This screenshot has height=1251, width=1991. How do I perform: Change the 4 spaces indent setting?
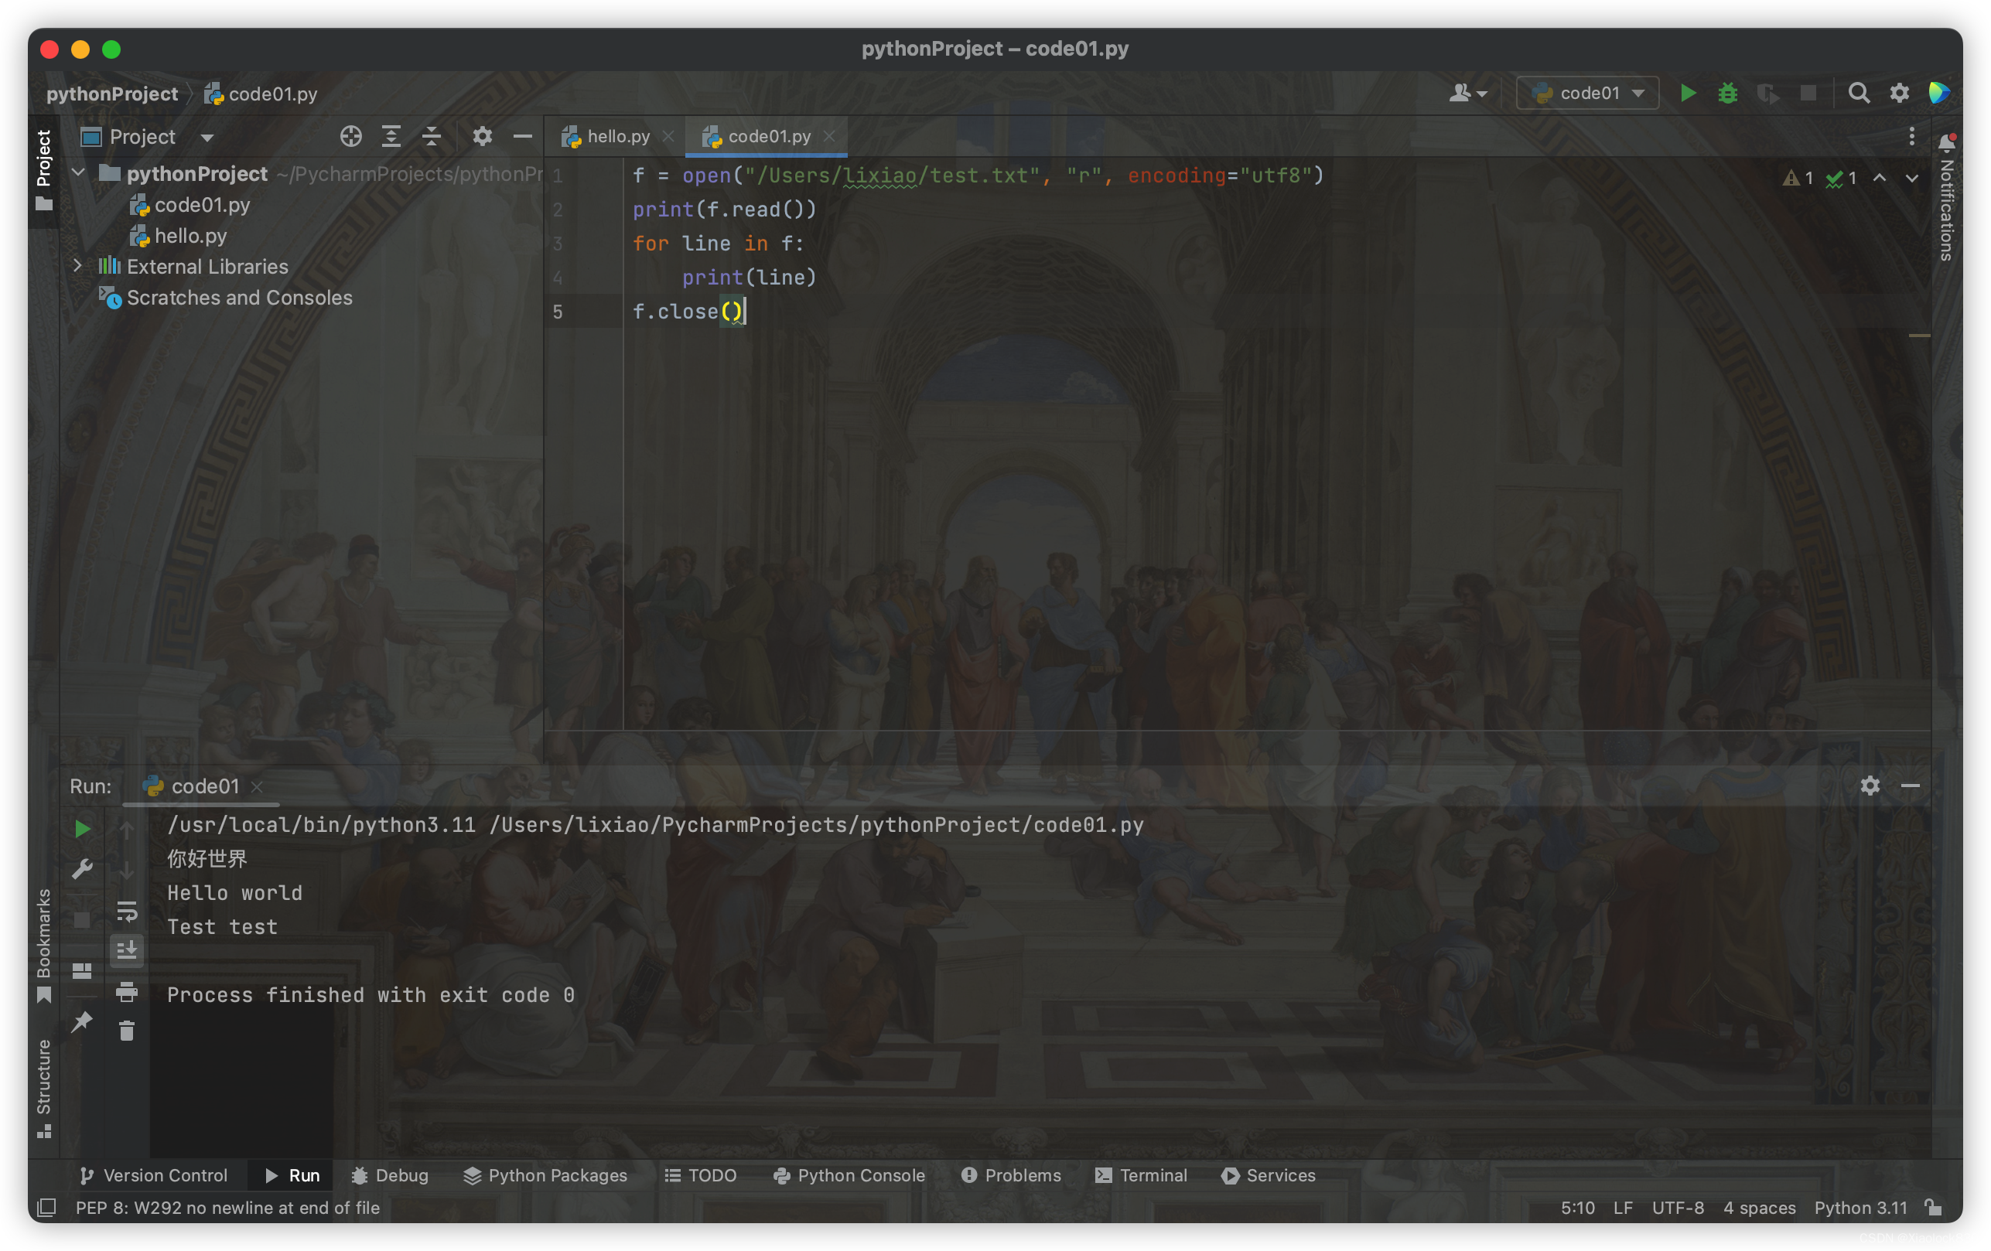[1760, 1208]
